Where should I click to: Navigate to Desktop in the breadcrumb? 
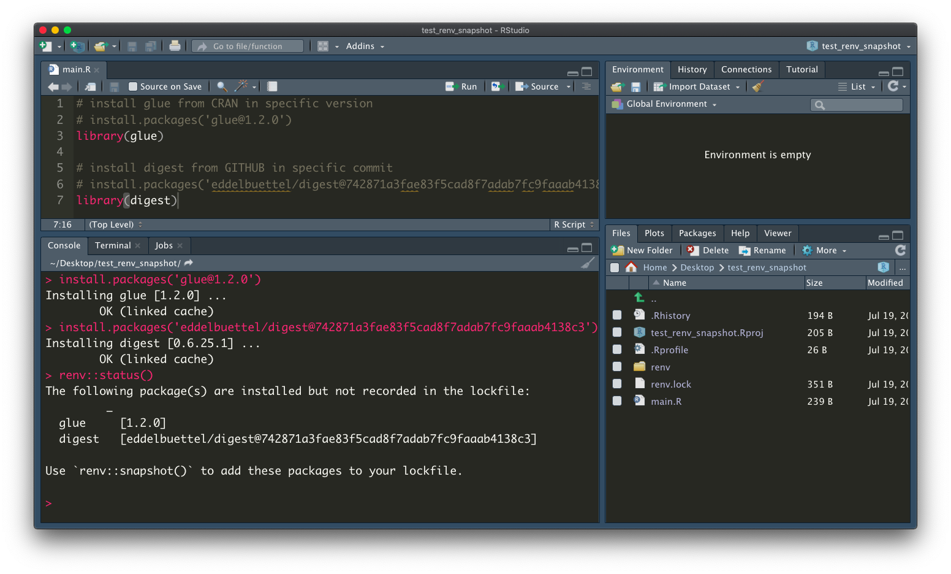point(697,267)
